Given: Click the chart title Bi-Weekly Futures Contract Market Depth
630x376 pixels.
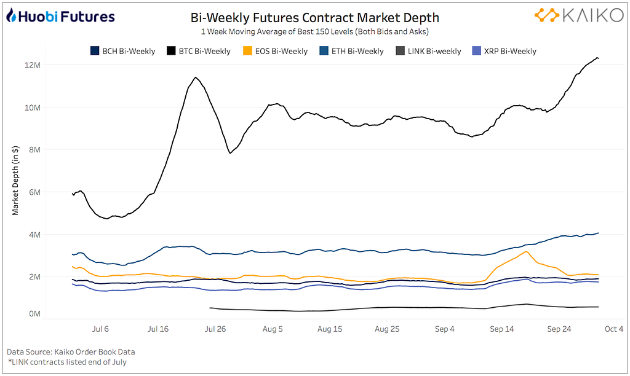Looking at the screenshot, I should [x=316, y=18].
